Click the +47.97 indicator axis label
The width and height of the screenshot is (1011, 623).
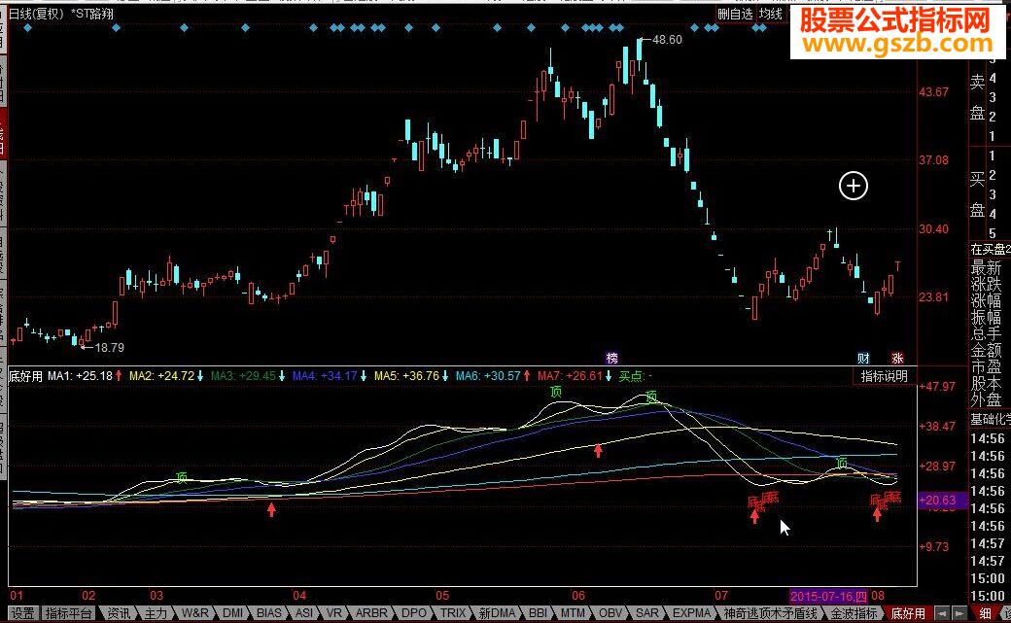coord(937,387)
